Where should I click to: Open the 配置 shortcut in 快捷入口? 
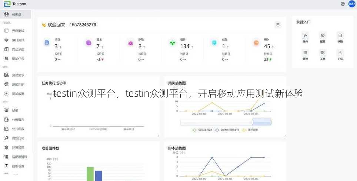pos(323,37)
